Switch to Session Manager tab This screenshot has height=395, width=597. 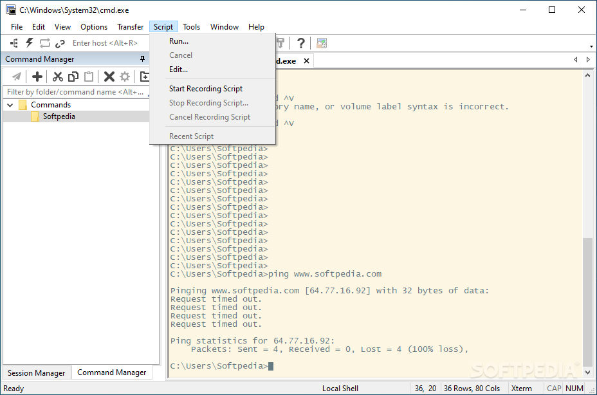(x=37, y=373)
